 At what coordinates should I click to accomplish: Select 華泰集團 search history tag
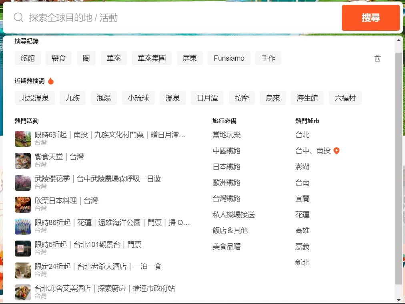[152, 58]
